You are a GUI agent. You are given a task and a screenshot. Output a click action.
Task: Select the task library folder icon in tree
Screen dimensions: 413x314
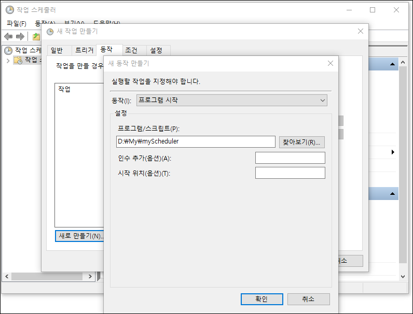pyautogui.click(x=18, y=60)
